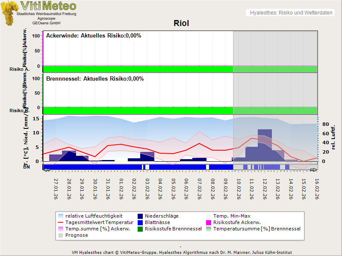Image resolution: width=342 pixels, height=256 pixels.
Task: Click the Prognose gray legend swatch
Action: click(61, 236)
